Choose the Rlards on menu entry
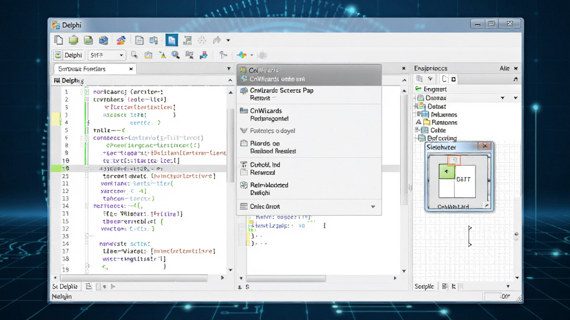This screenshot has width=570, height=320. tap(309, 147)
